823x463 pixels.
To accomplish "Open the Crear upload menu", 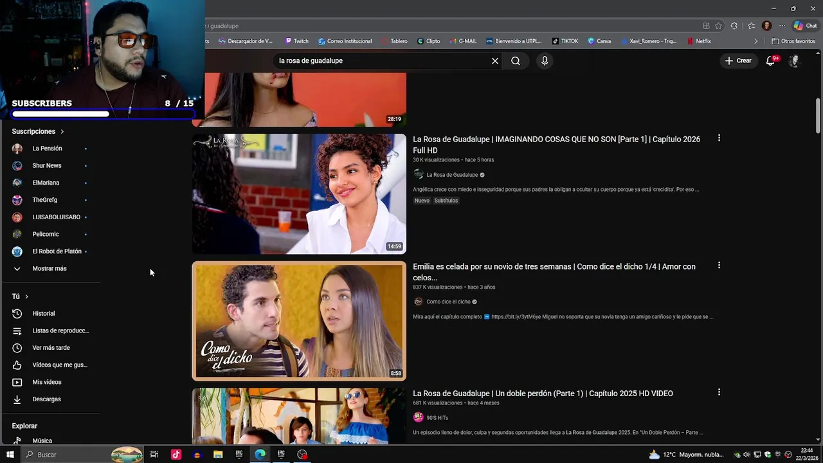I will pos(738,60).
